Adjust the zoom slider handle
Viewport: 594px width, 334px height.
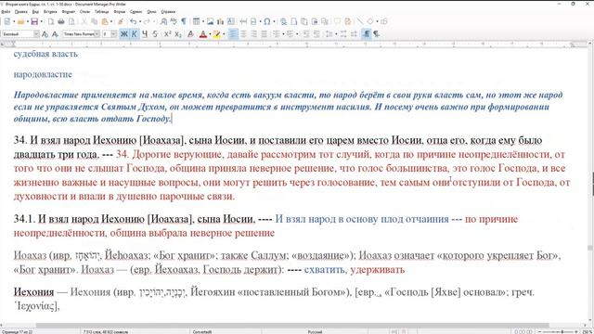point(562,332)
